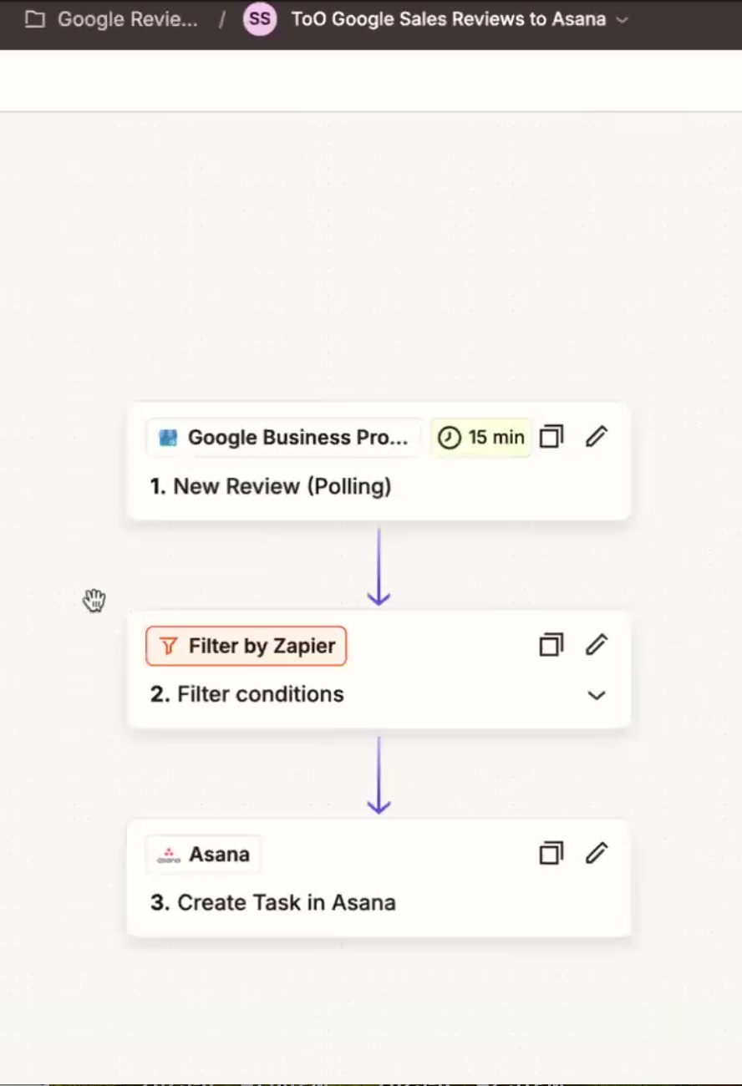Viewport: 742px width, 1086px height.
Task: Expand the Filter conditions chevron
Action: (x=597, y=695)
